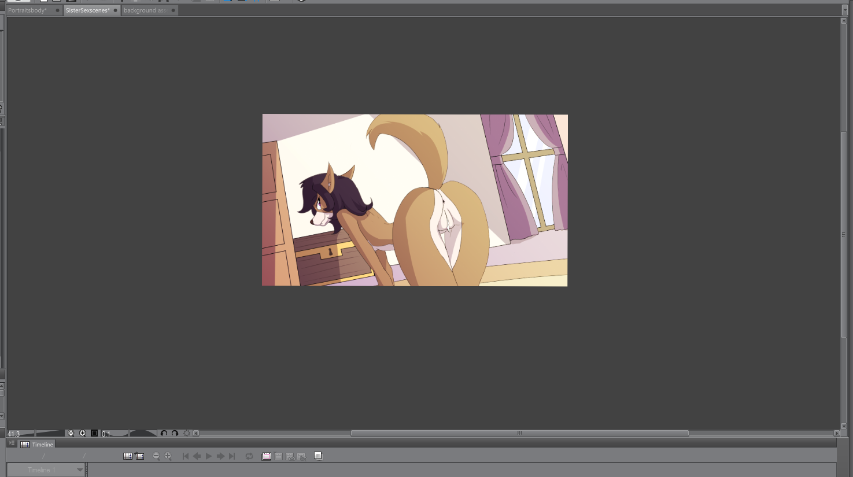Screen dimensions: 853x477
Task: Click the canvas zoom out magnifier icon
Action: click(71, 433)
